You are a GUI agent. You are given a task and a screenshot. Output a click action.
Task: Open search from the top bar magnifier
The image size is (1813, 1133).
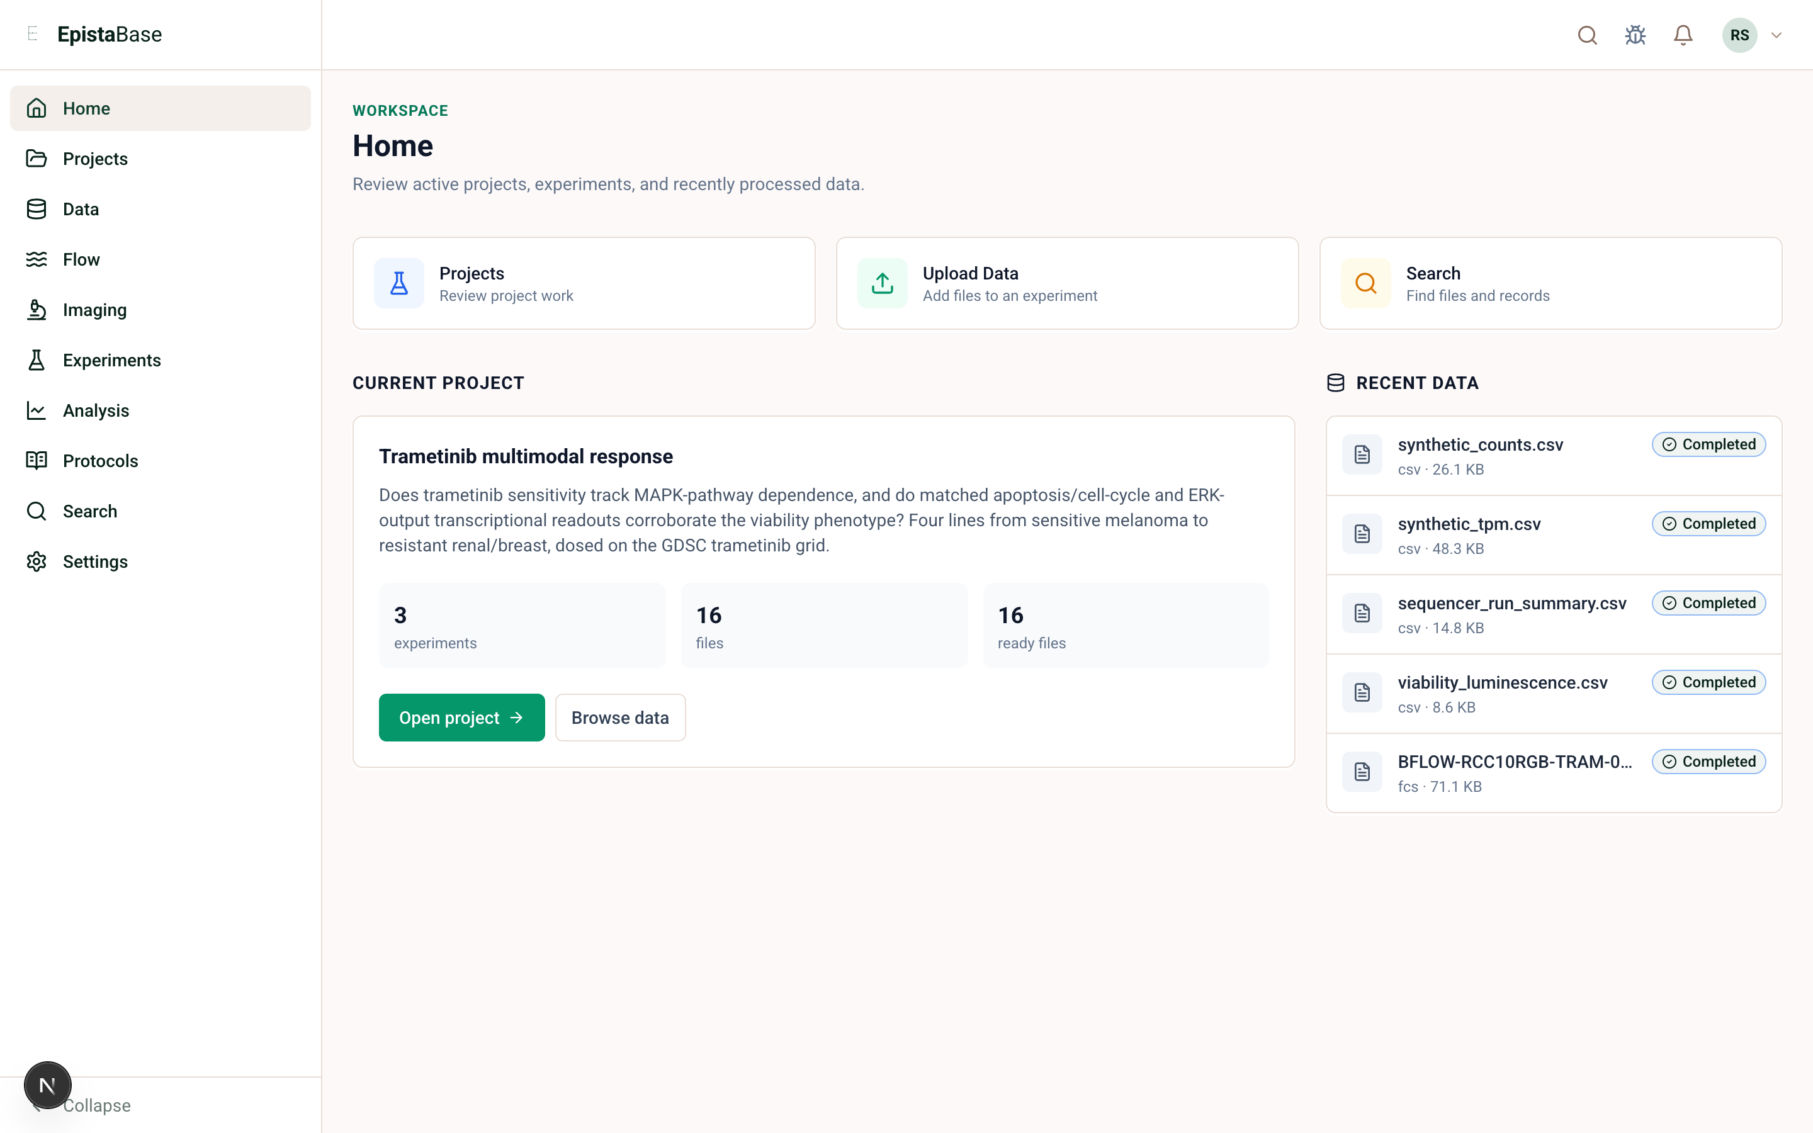[x=1587, y=35]
